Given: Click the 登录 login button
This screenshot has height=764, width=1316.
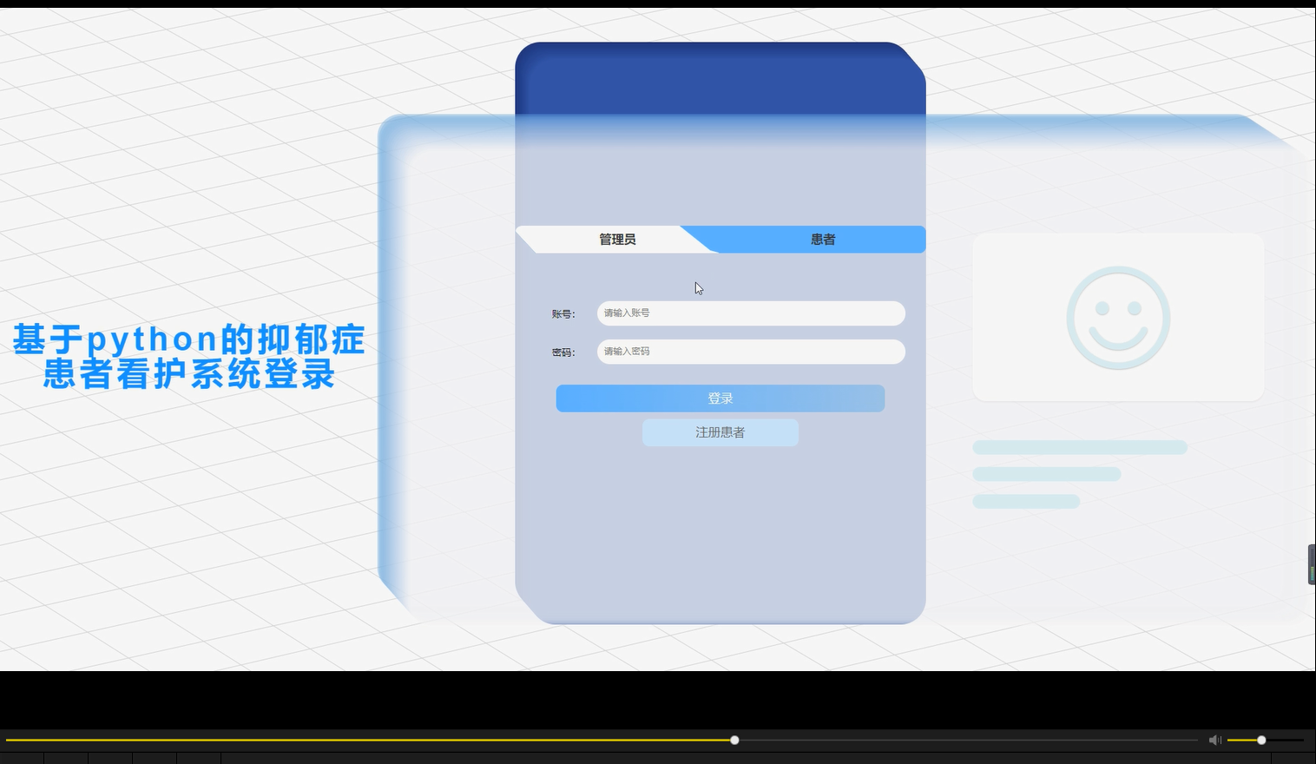Looking at the screenshot, I should tap(720, 398).
